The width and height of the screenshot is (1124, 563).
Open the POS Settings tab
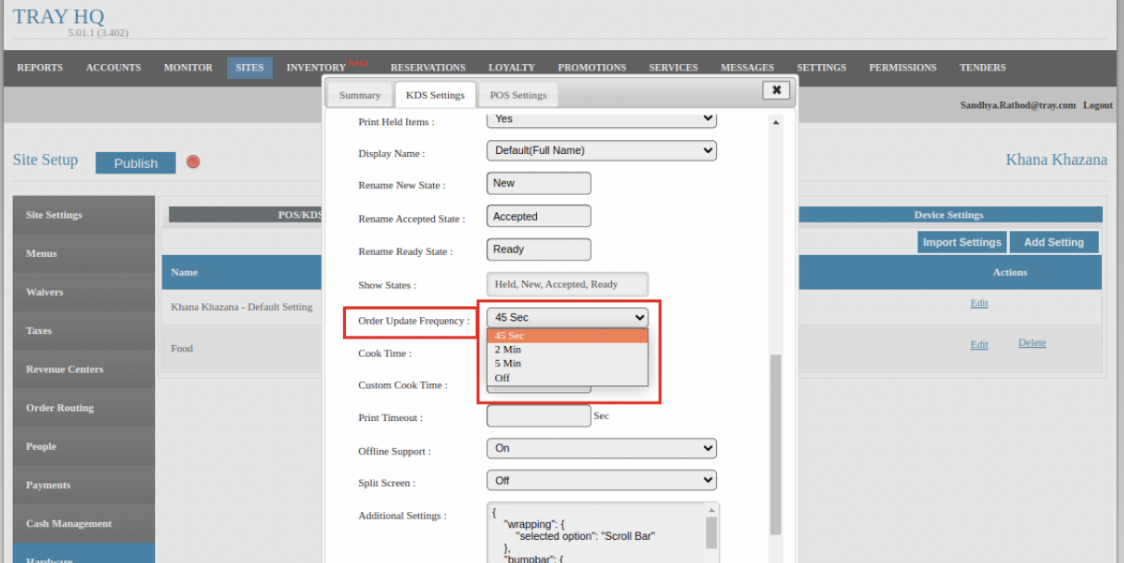(517, 96)
